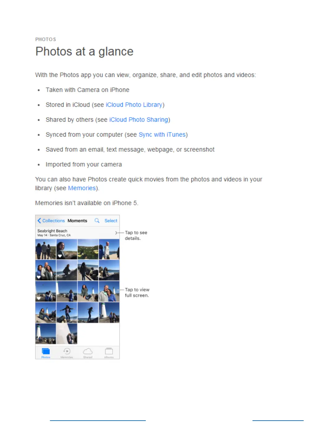
Task: Go back to Collections
Action: 51,221
